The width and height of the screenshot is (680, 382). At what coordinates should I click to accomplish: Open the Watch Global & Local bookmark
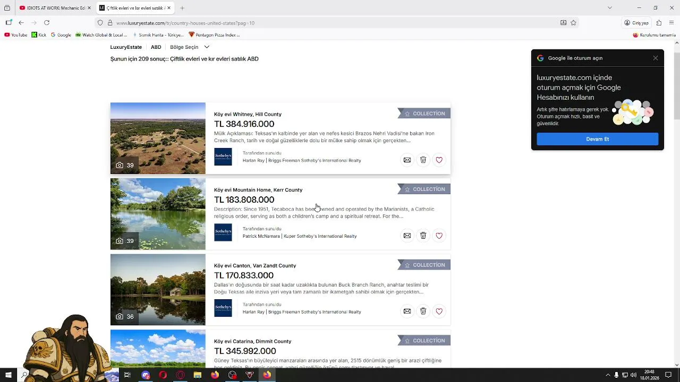[x=101, y=35]
